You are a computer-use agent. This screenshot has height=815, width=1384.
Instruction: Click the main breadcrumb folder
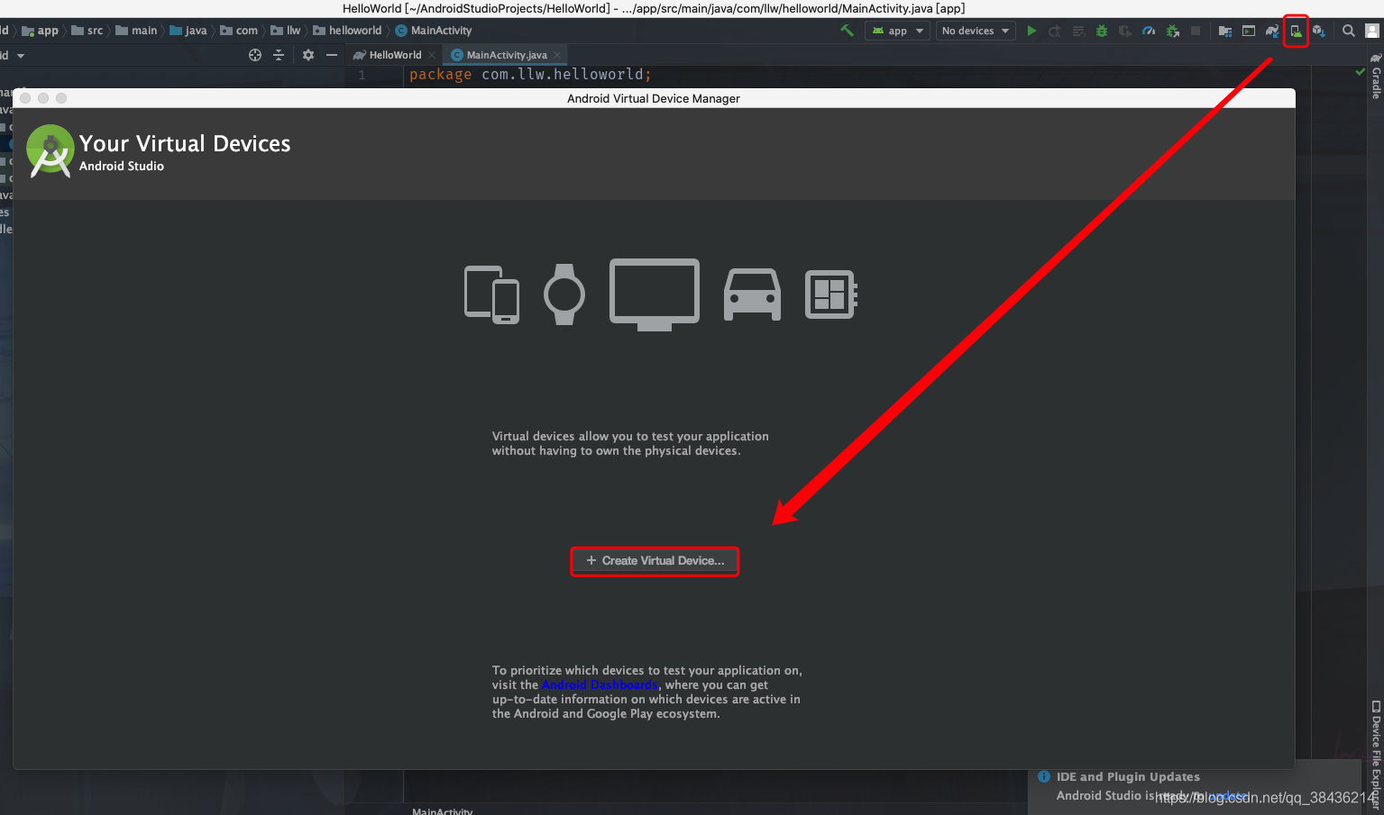[136, 31]
